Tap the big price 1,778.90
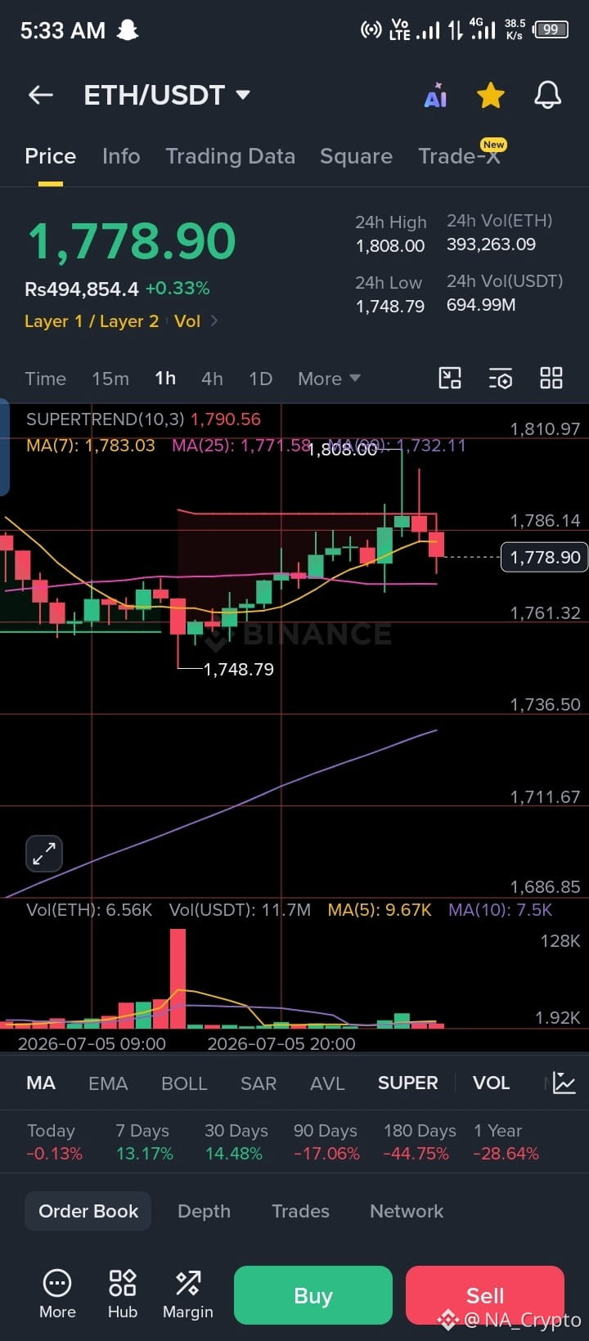The height and width of the screenshot is (1341, 589). [132, 241]
